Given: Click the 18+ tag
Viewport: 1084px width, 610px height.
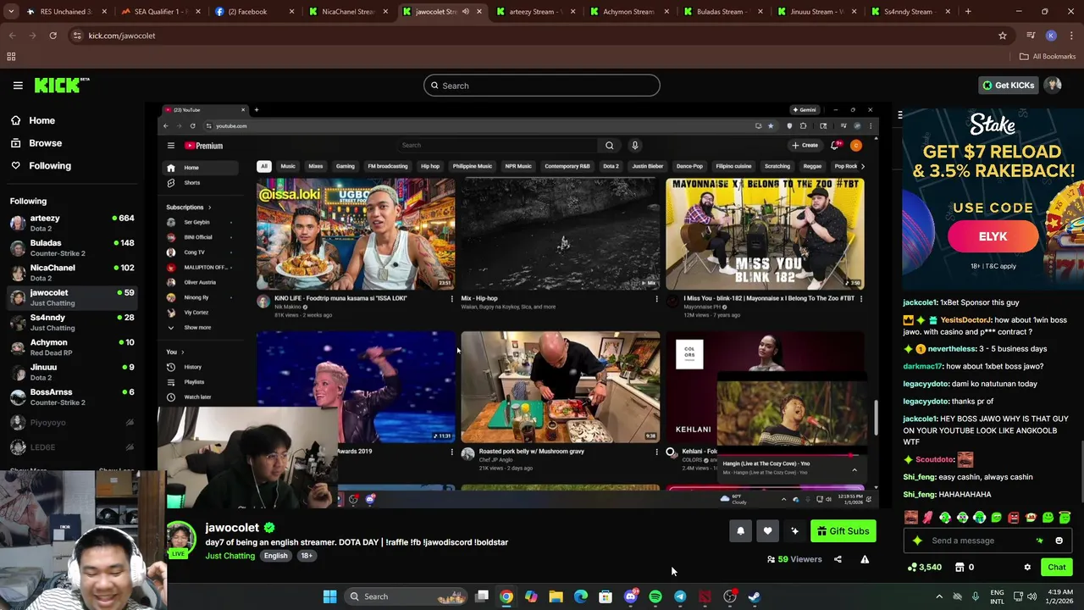Looking at the screenshot, I should (307, 556).
